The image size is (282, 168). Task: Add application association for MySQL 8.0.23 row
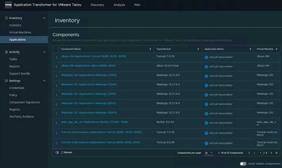click(206, 123)
